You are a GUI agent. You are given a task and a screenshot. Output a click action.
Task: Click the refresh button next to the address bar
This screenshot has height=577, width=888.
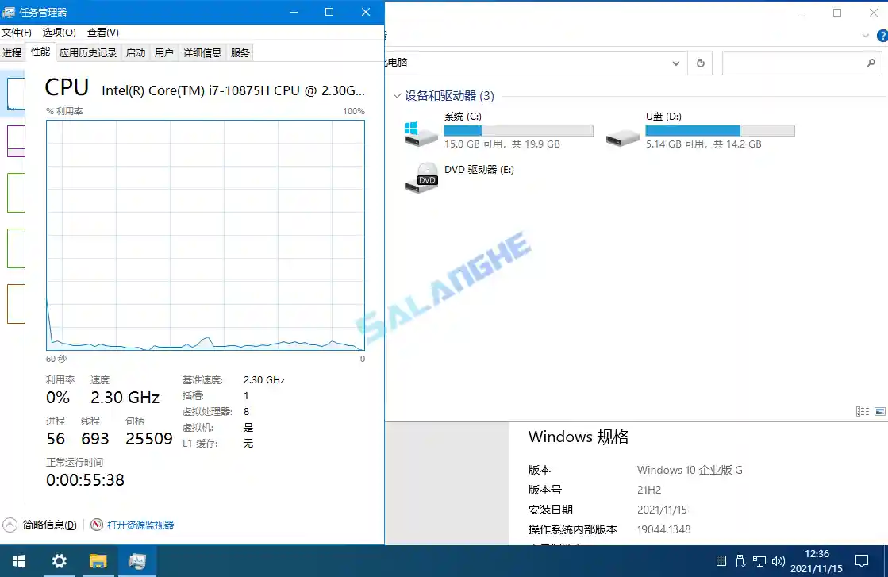click(x=700, y=63)
